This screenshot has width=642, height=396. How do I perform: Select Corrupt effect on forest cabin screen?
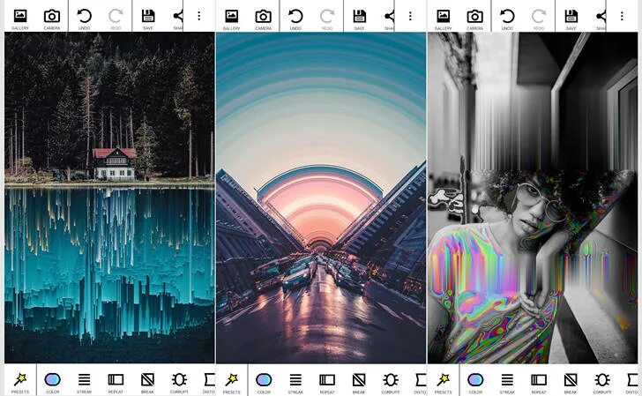179,383
